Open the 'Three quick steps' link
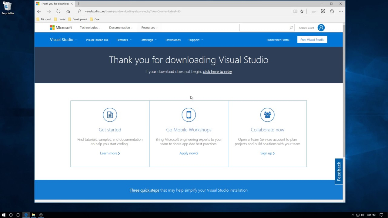This screenshot has height=218, width=388. coord(144,190)
